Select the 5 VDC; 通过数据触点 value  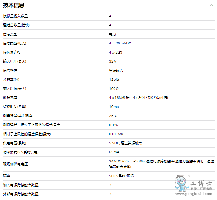point(126,143)
